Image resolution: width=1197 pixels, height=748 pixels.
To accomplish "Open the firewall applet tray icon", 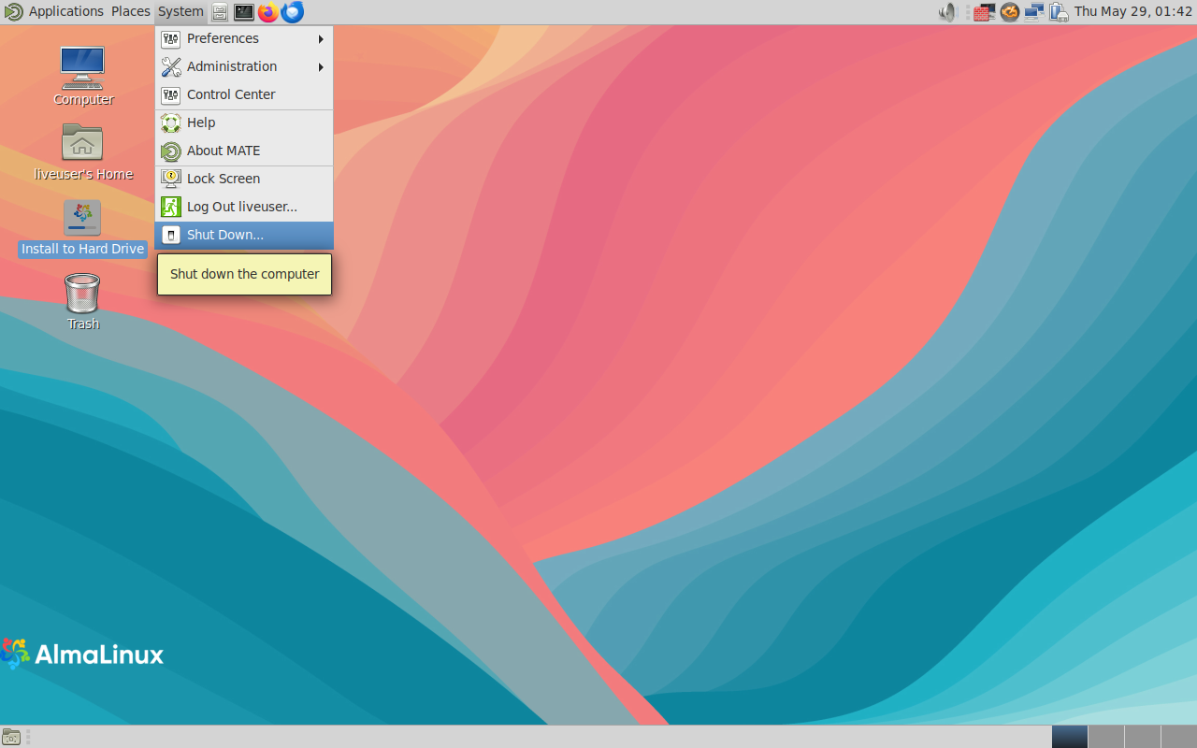I will coord(983,12).
